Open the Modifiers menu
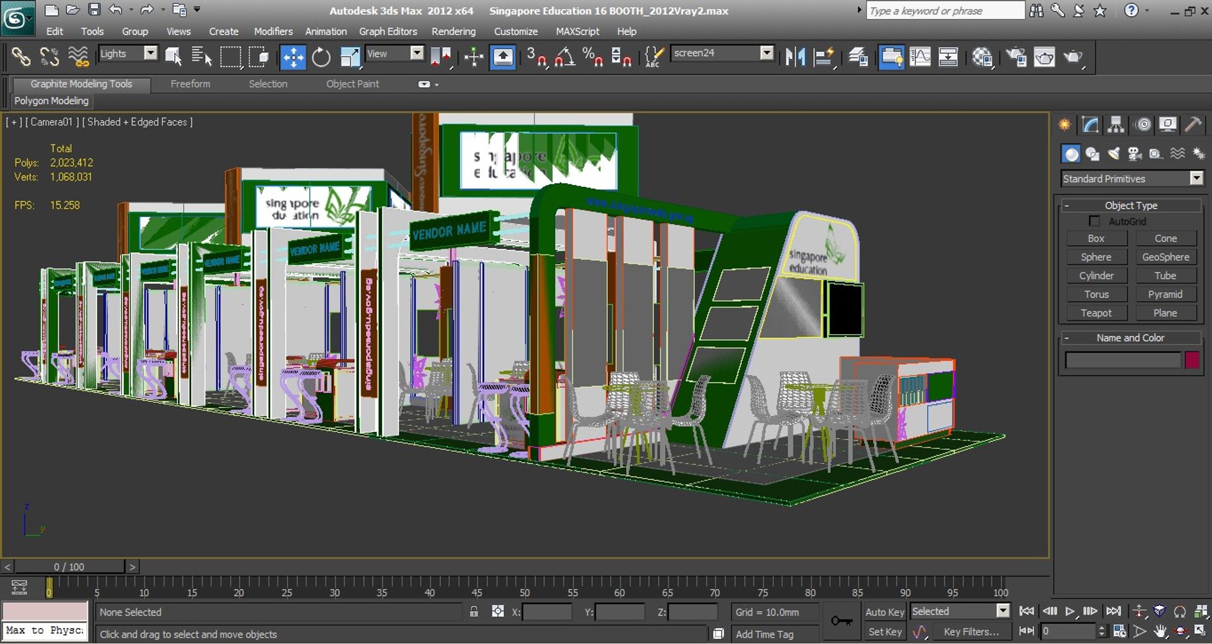Screen dimensions: 1212x644 pyautogui.click(x=273, y=31)
